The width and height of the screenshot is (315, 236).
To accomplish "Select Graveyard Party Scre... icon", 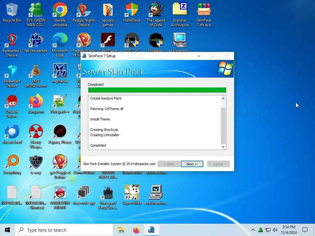I will (108, 198).
